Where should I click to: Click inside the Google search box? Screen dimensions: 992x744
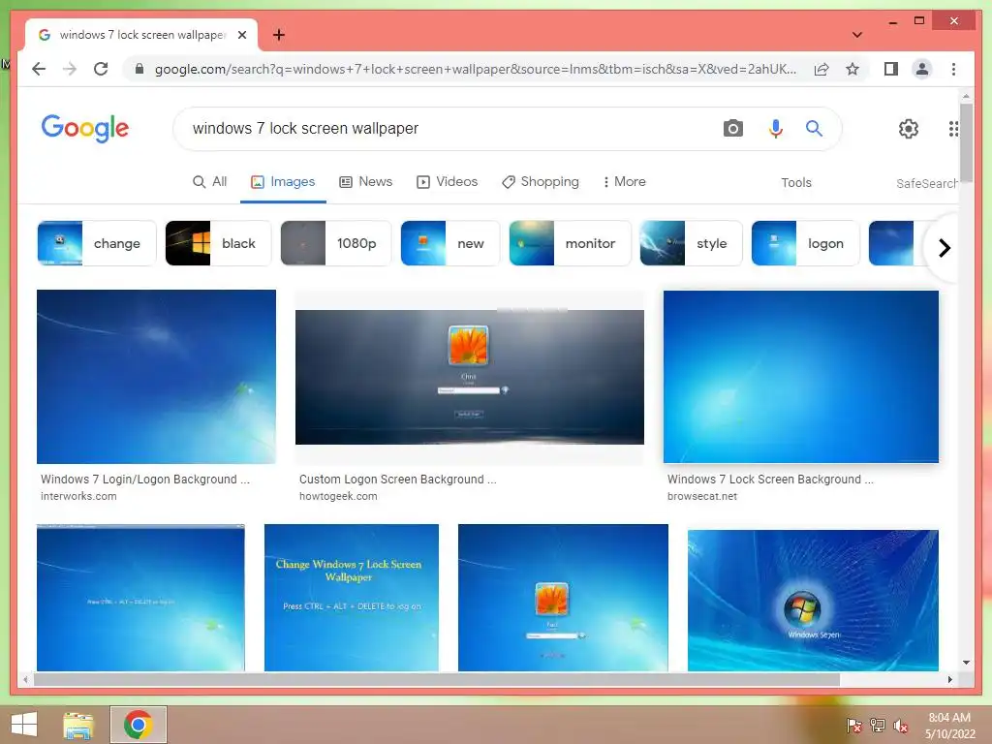(x=443, y=129)
